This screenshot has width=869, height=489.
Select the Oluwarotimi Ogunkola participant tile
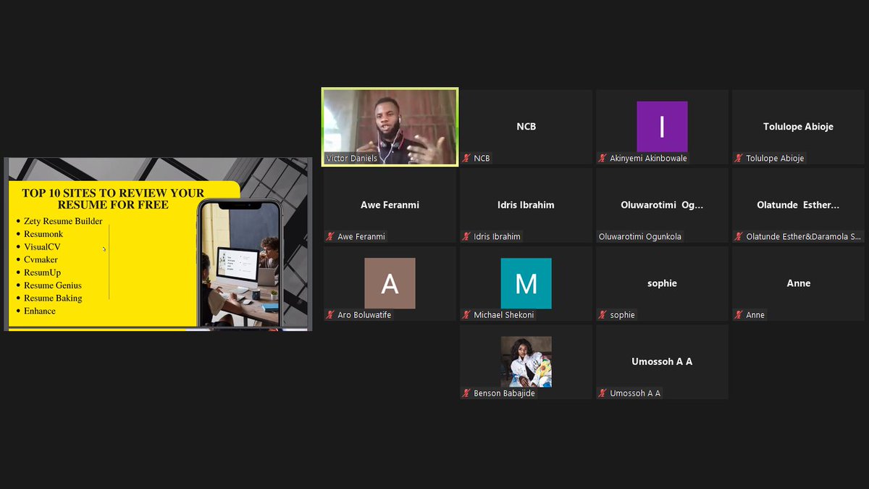click(662, 205)
